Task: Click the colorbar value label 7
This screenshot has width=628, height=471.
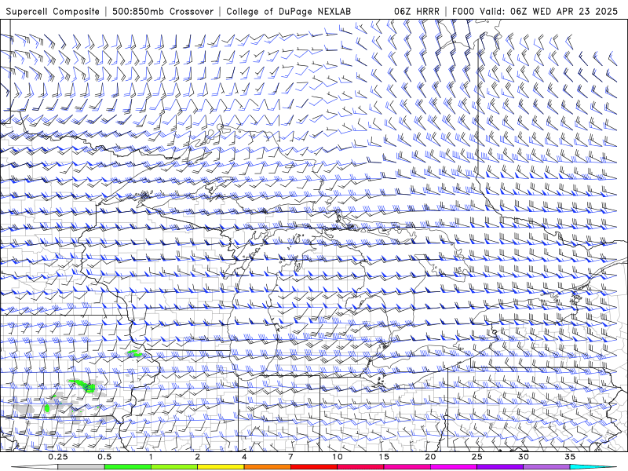Action: 290,457
